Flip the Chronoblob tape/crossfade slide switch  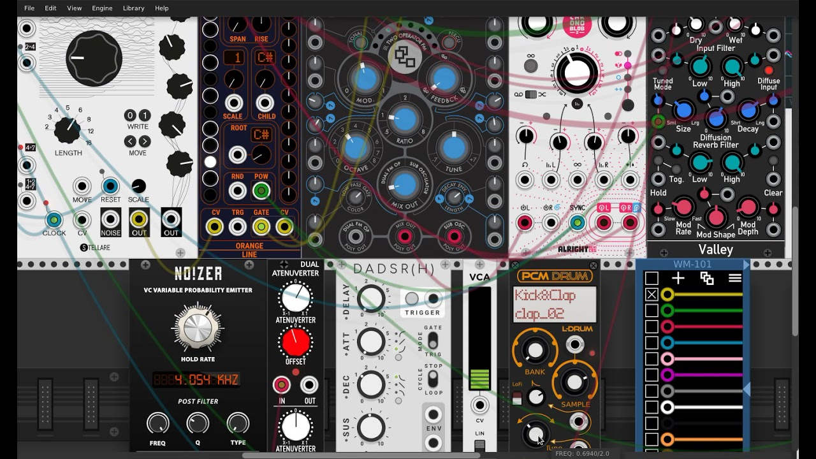(x=530, y=94)
